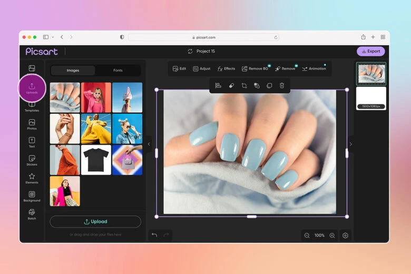
Task: Select the handbag thumbnail
Action: pos(128,160)
